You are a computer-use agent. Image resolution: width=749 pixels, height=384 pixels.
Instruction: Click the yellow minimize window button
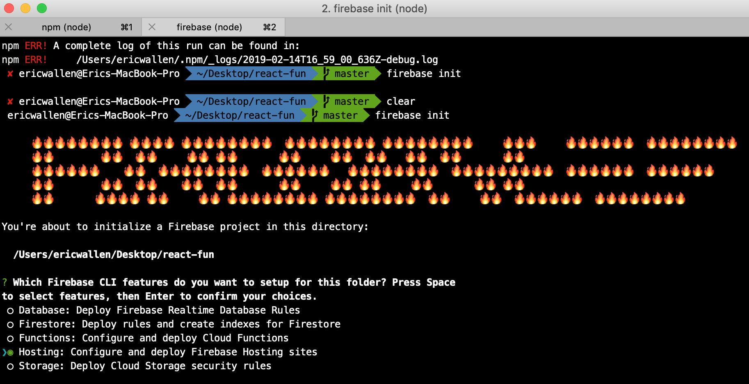tap(25, 8)
